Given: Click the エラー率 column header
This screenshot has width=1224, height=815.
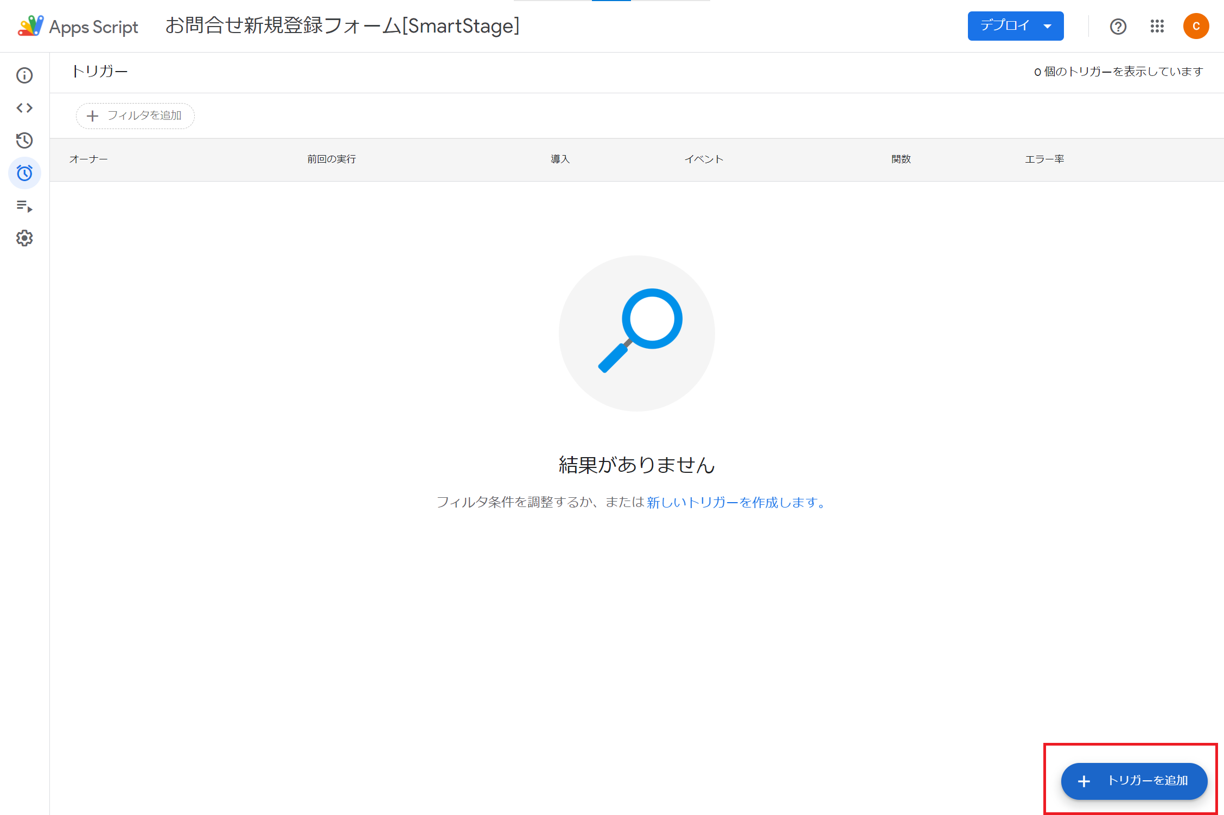Looking at the screenshot, I should [1044, 159].
